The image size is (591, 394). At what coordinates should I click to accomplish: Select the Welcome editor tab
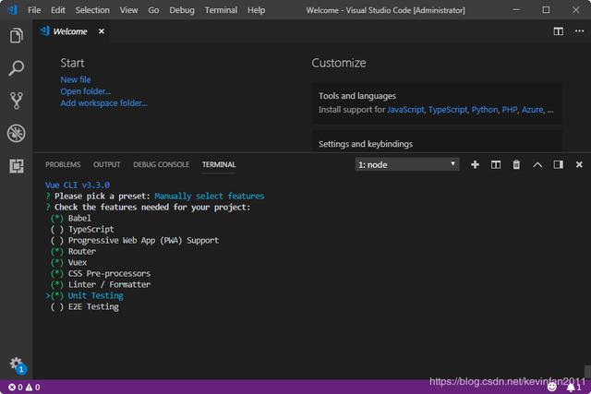pyautogui.click(x=70, y=31)
